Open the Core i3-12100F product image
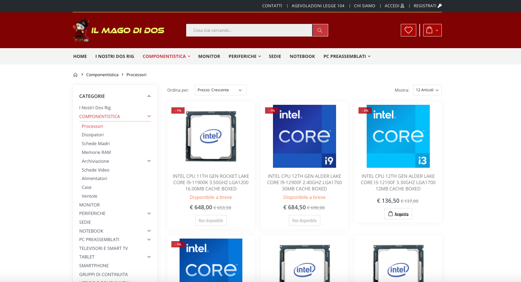Viewport: 521px width, 282px height. point(398,136)
